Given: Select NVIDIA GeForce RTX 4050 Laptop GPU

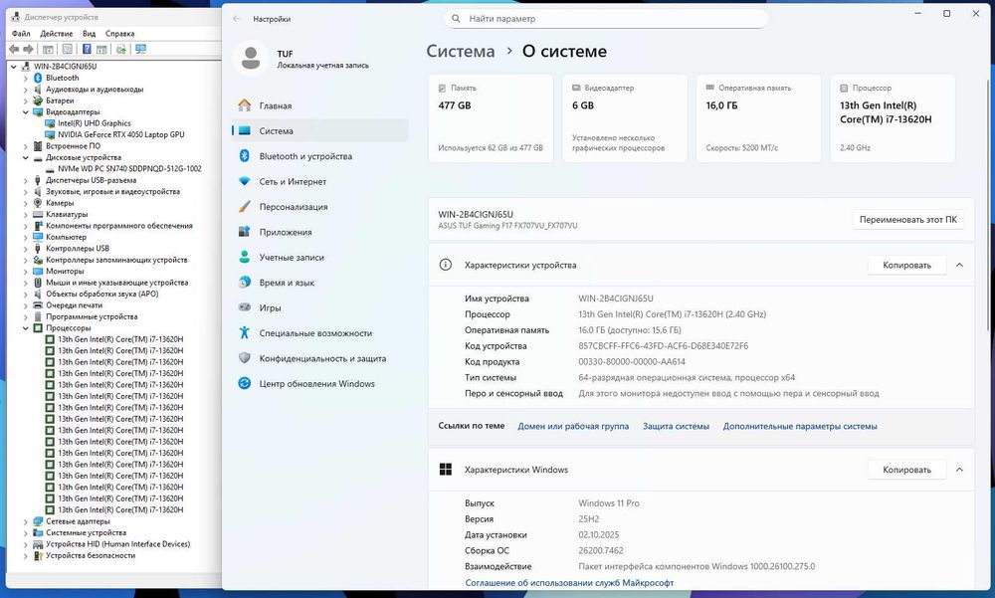Looking at the screenshot, I should (120, 134).
